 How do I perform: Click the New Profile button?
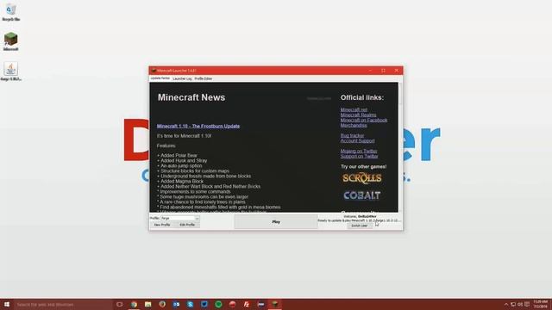click(162, 225)
